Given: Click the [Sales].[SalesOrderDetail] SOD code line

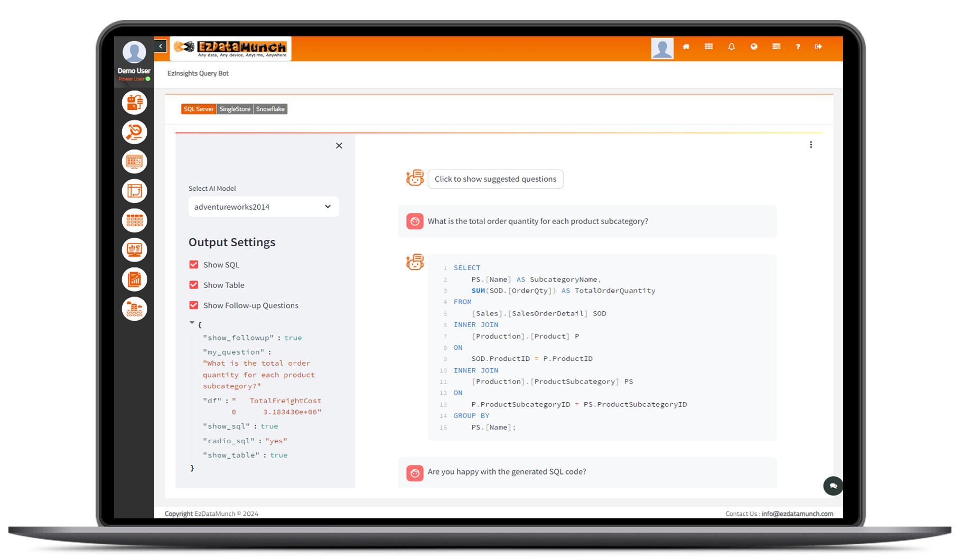Looking at the screenshot, I should pos(539,313).
